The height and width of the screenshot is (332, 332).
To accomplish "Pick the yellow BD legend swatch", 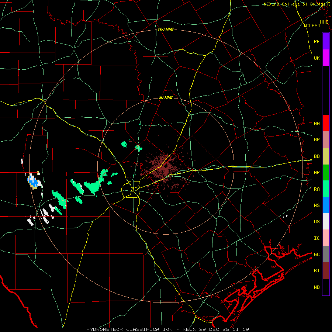I will 326,156.
